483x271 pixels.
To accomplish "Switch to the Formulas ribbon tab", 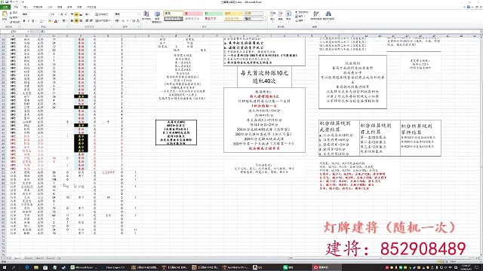I will point(50,7).
